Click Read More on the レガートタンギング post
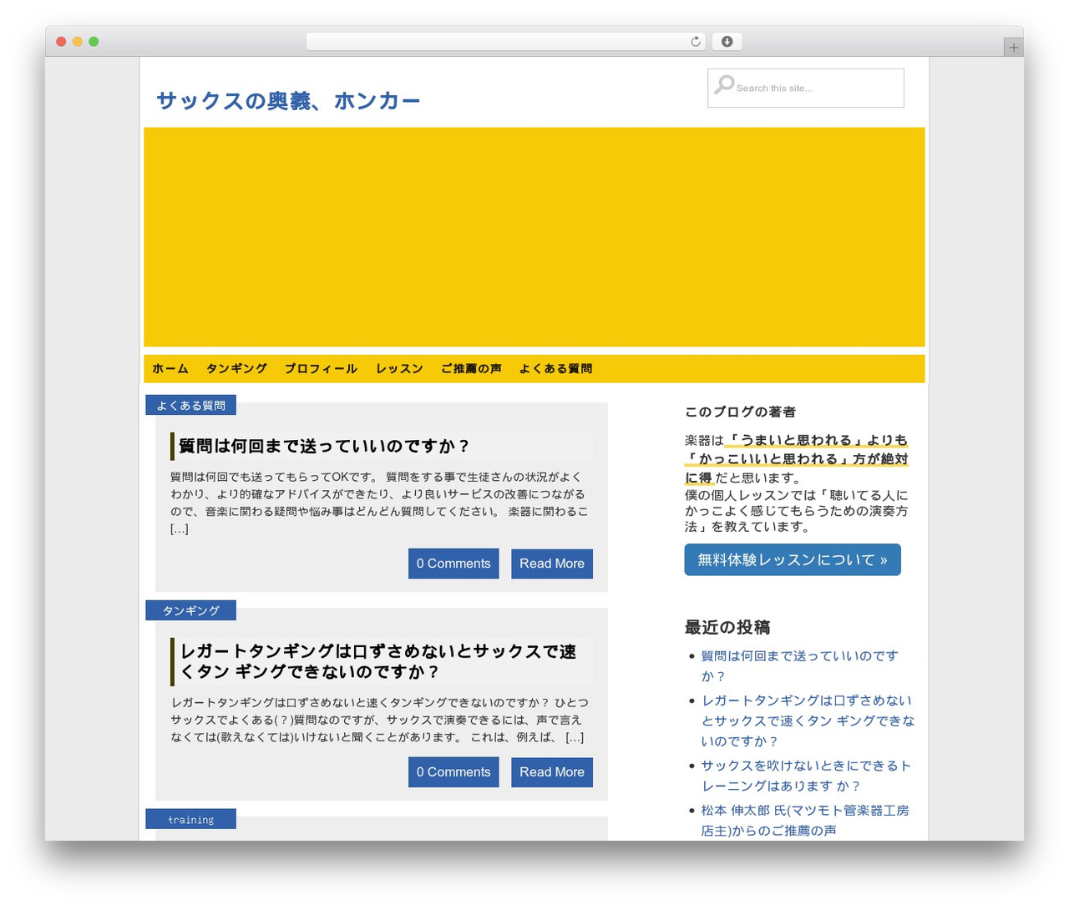The image size is (1069, 905). pos(552,772)
